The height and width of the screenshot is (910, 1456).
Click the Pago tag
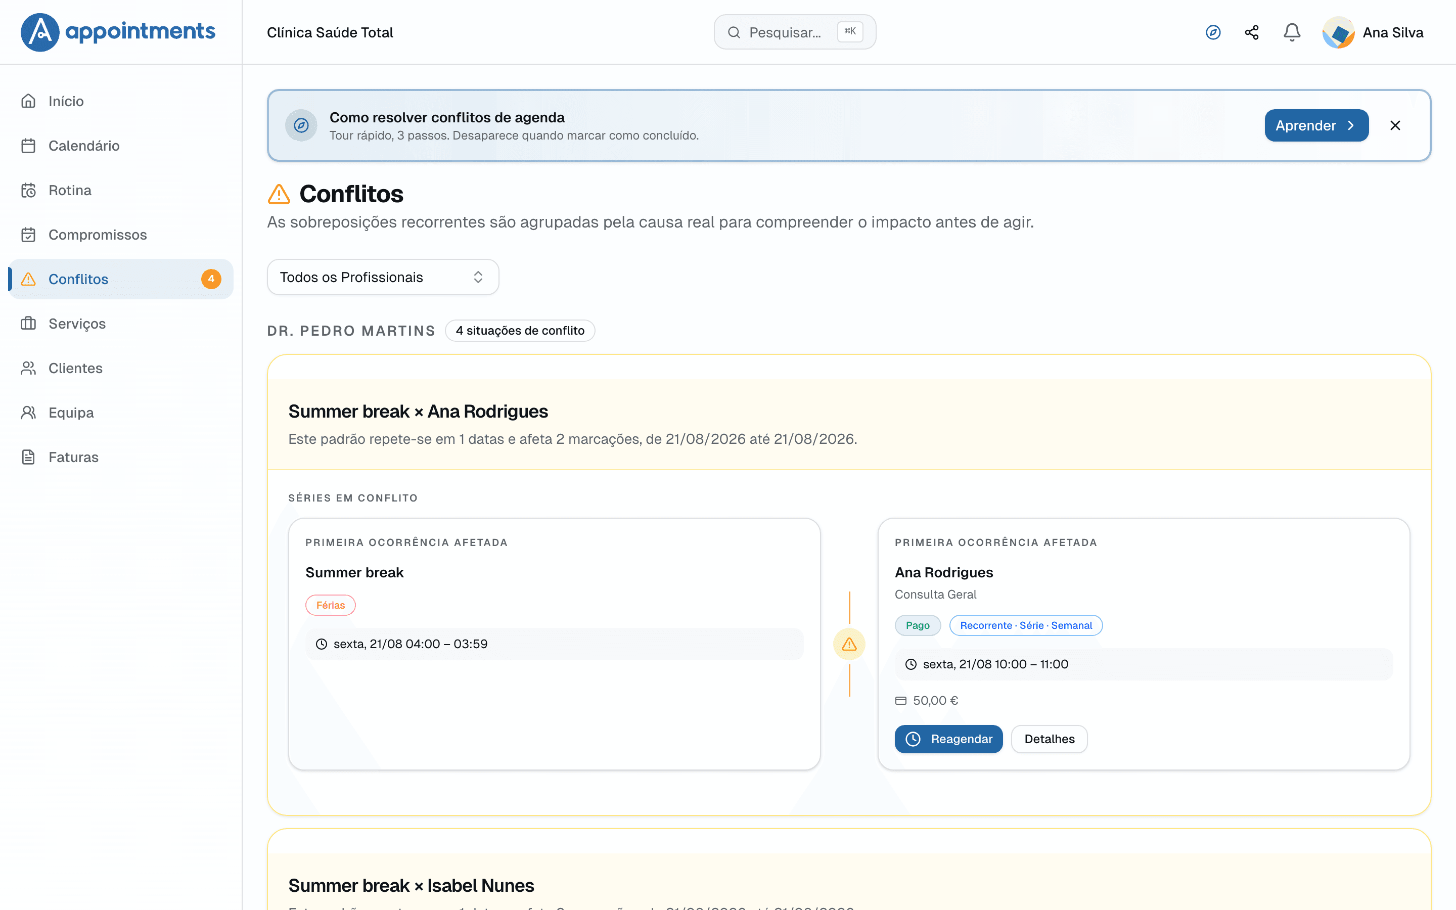click(x=918, y=625)
